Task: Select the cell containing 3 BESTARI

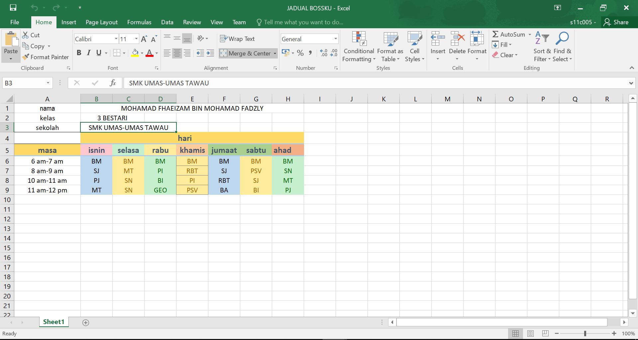Action: coord(112,118)
